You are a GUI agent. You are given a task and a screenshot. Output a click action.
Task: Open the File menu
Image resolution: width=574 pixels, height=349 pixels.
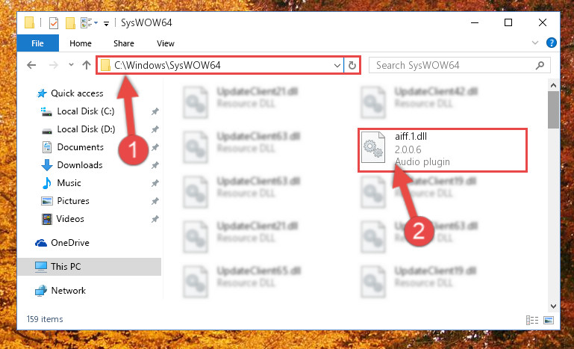point(38,43)
